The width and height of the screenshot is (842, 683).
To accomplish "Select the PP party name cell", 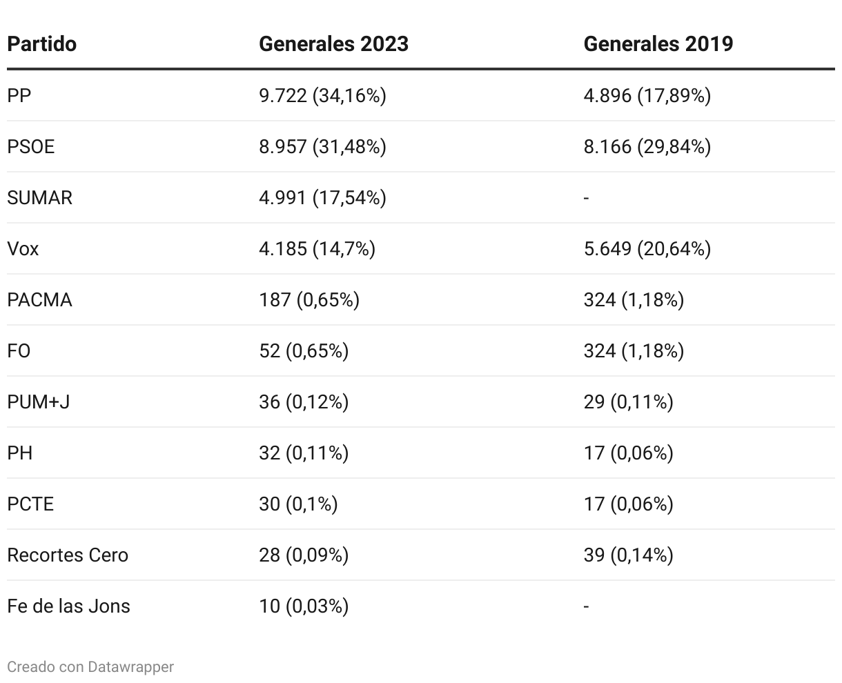I will [19, 95].
